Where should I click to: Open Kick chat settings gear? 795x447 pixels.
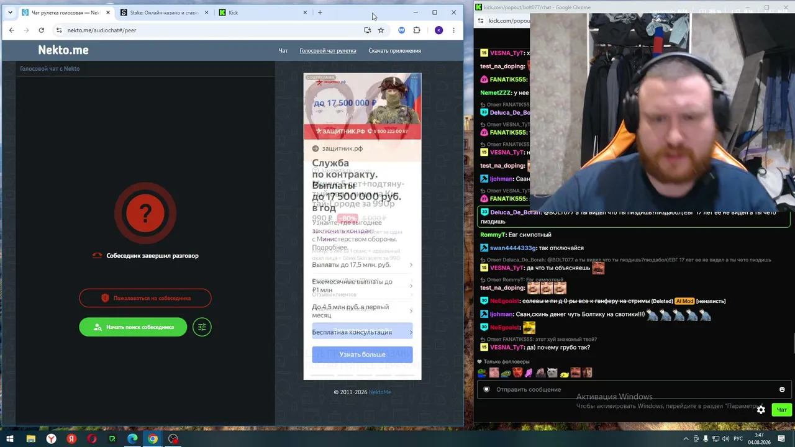761,410
